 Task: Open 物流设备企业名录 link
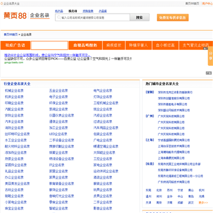click(x=62, y=159)
